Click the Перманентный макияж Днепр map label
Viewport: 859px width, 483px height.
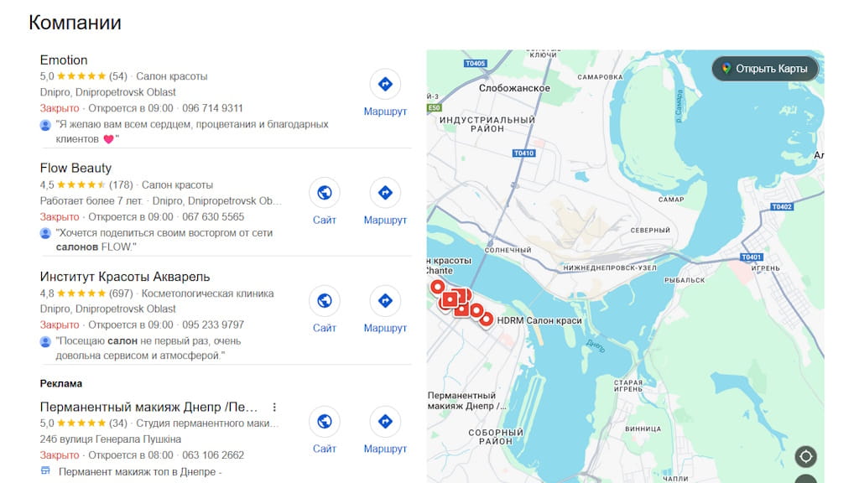[466, 401]
